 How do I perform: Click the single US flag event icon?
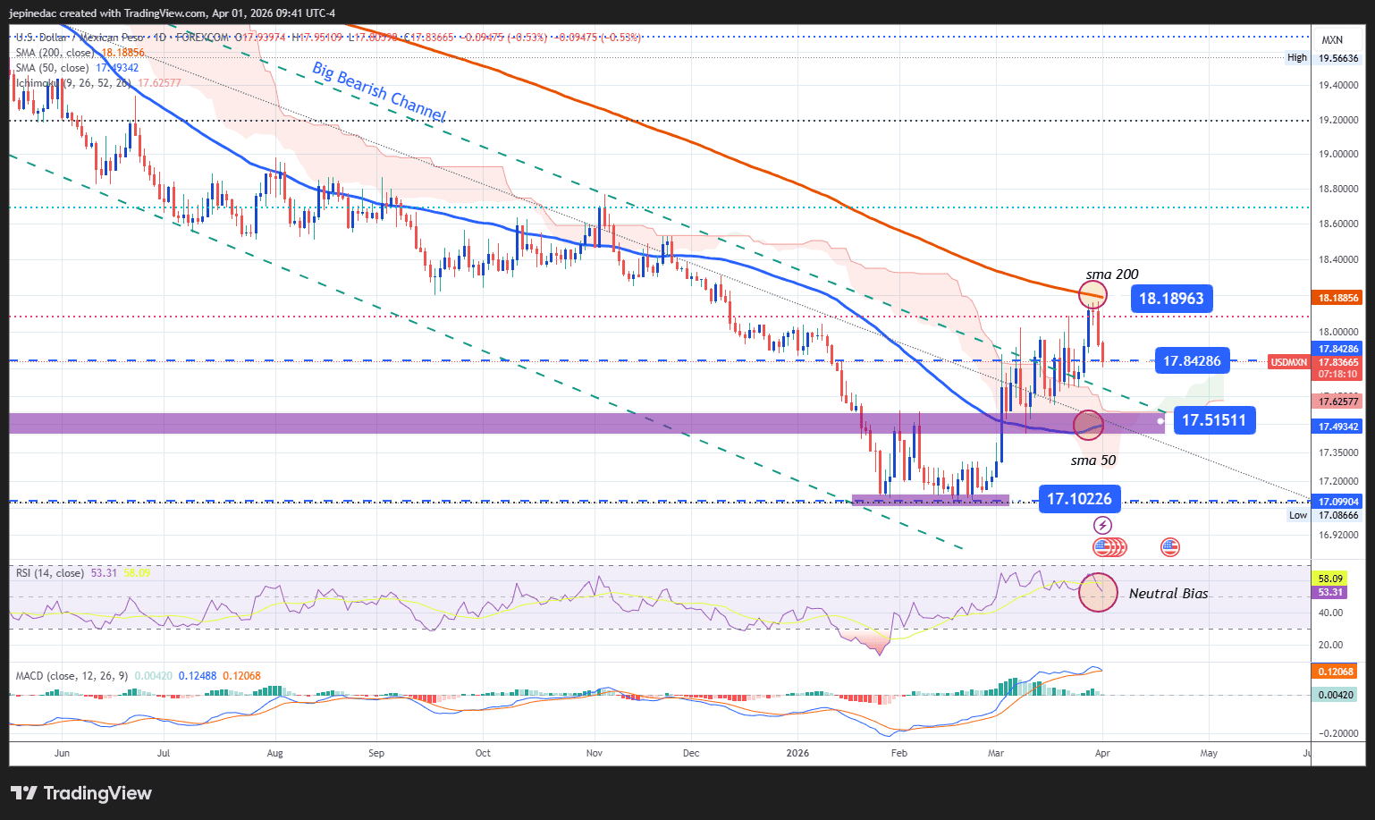pyautogui.click(x=1169, y=546)
